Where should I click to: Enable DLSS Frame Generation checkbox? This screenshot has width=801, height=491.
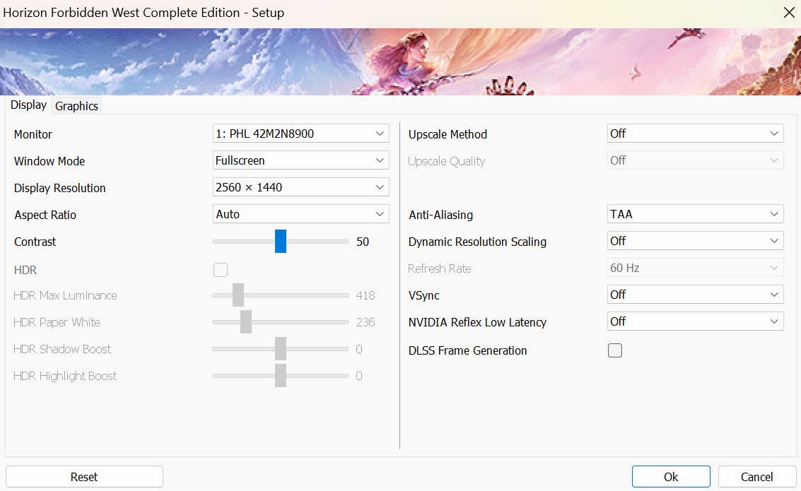(x=615, y=350)
